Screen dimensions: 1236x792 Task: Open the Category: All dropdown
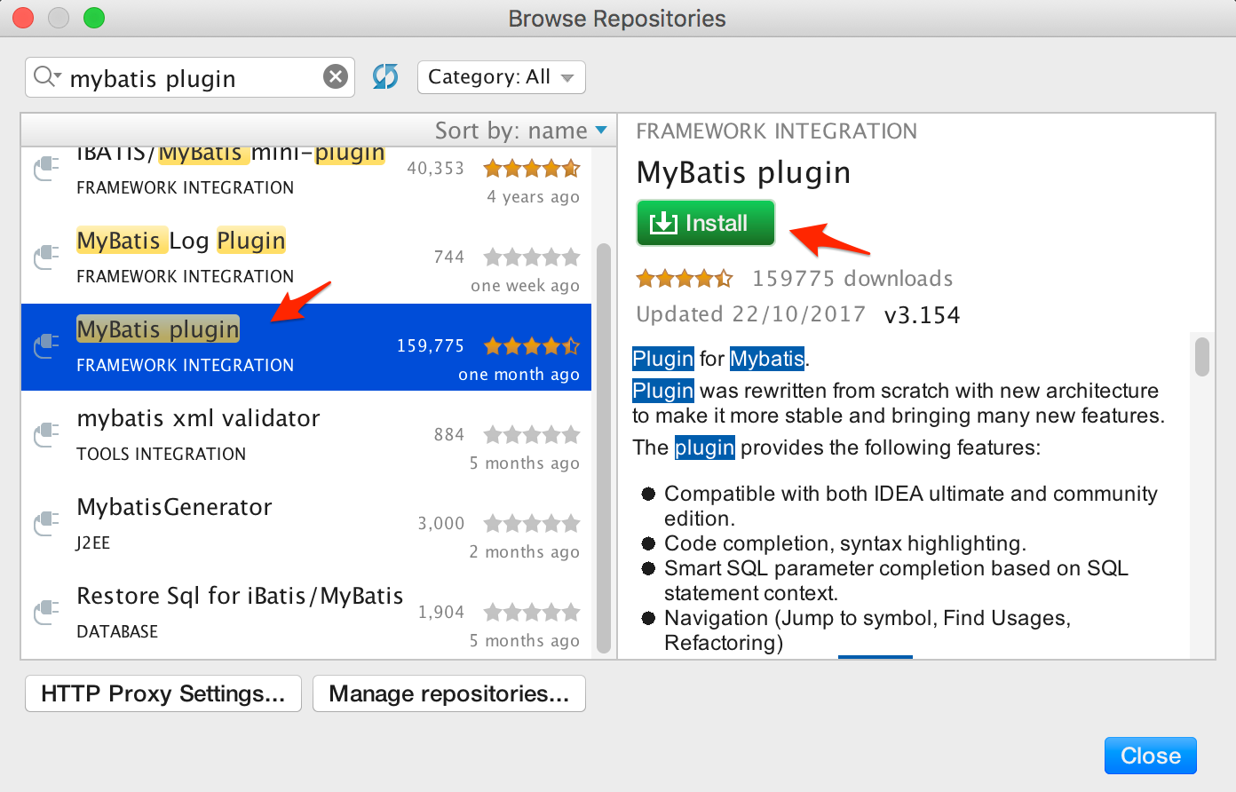(x=502, y=77)
